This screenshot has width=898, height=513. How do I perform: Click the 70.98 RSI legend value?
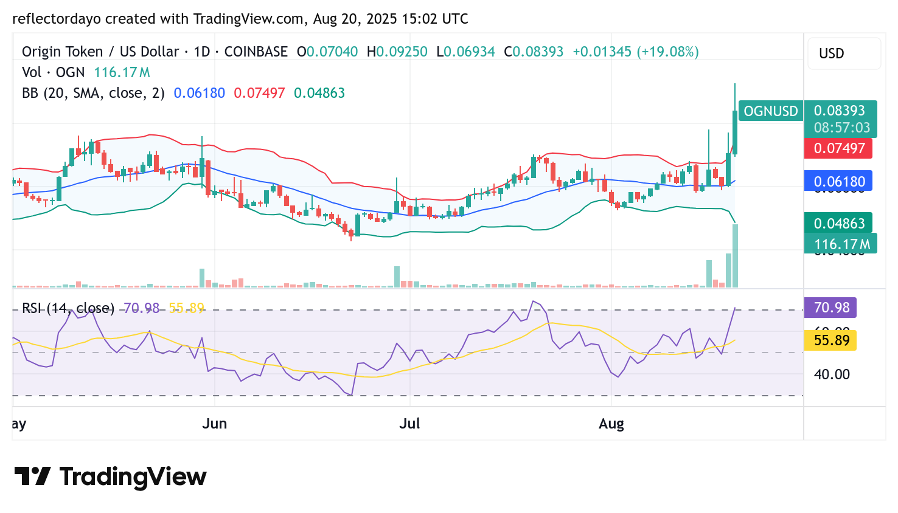141,308
